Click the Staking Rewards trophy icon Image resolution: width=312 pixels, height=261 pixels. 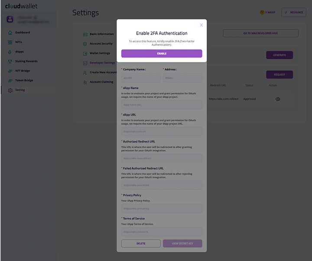[10, 61]
